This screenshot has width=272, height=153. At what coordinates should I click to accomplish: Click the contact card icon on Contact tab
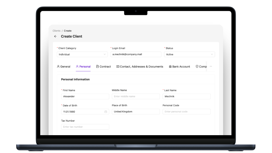coord(118,67)
